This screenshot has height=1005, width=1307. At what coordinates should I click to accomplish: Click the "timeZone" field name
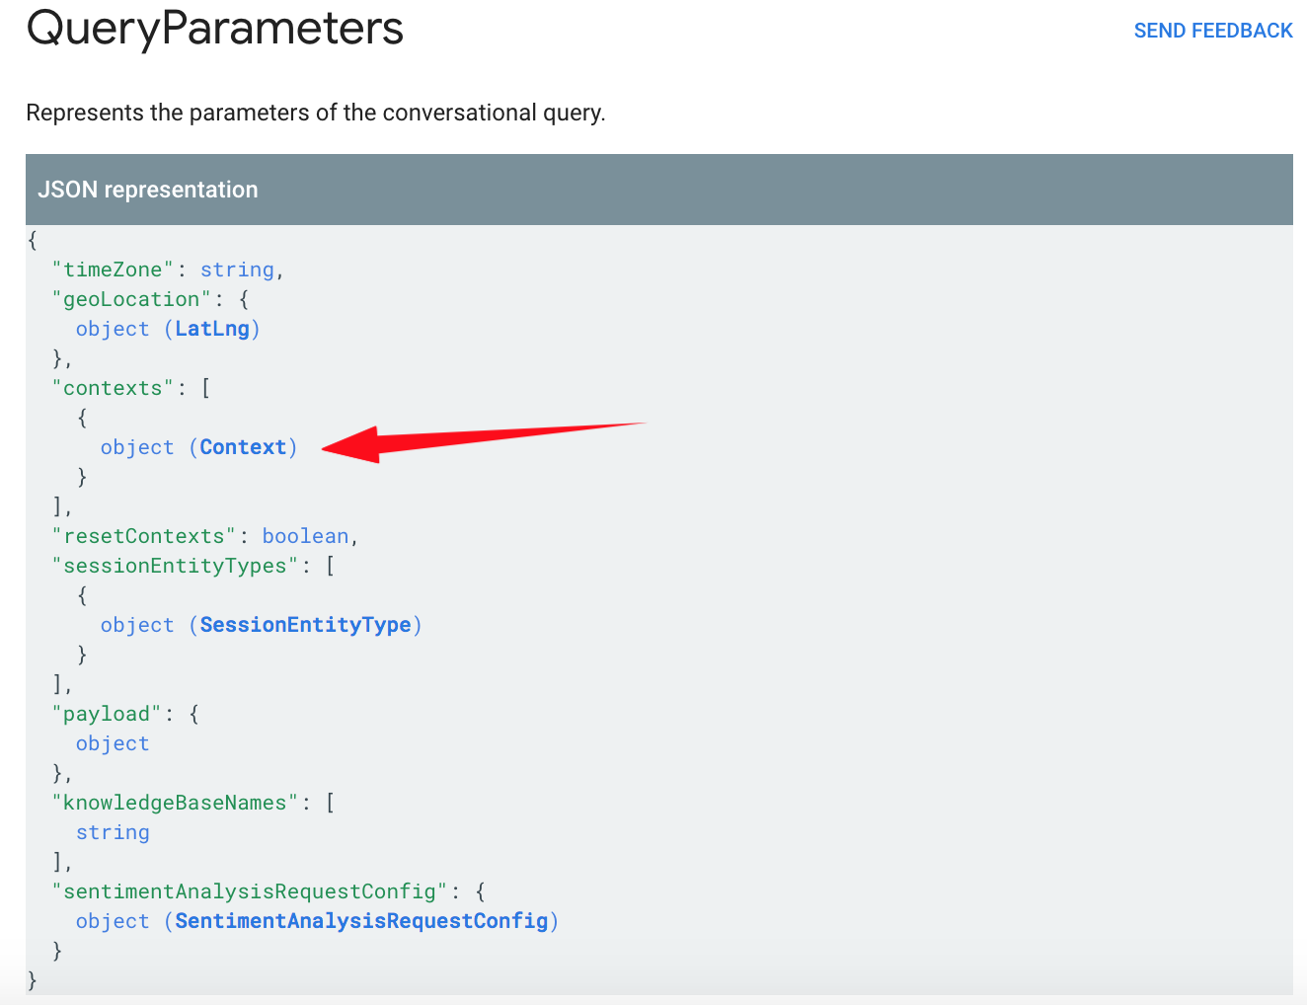coord(114,270)
